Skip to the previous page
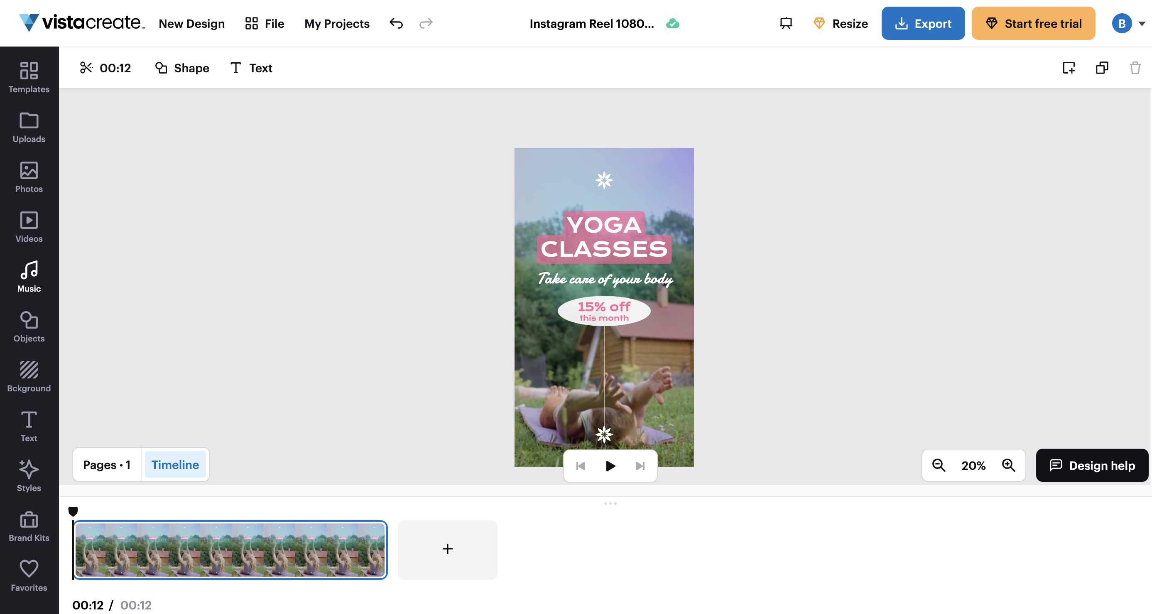This screenshot has height=614, width=1152. [581, 466]
